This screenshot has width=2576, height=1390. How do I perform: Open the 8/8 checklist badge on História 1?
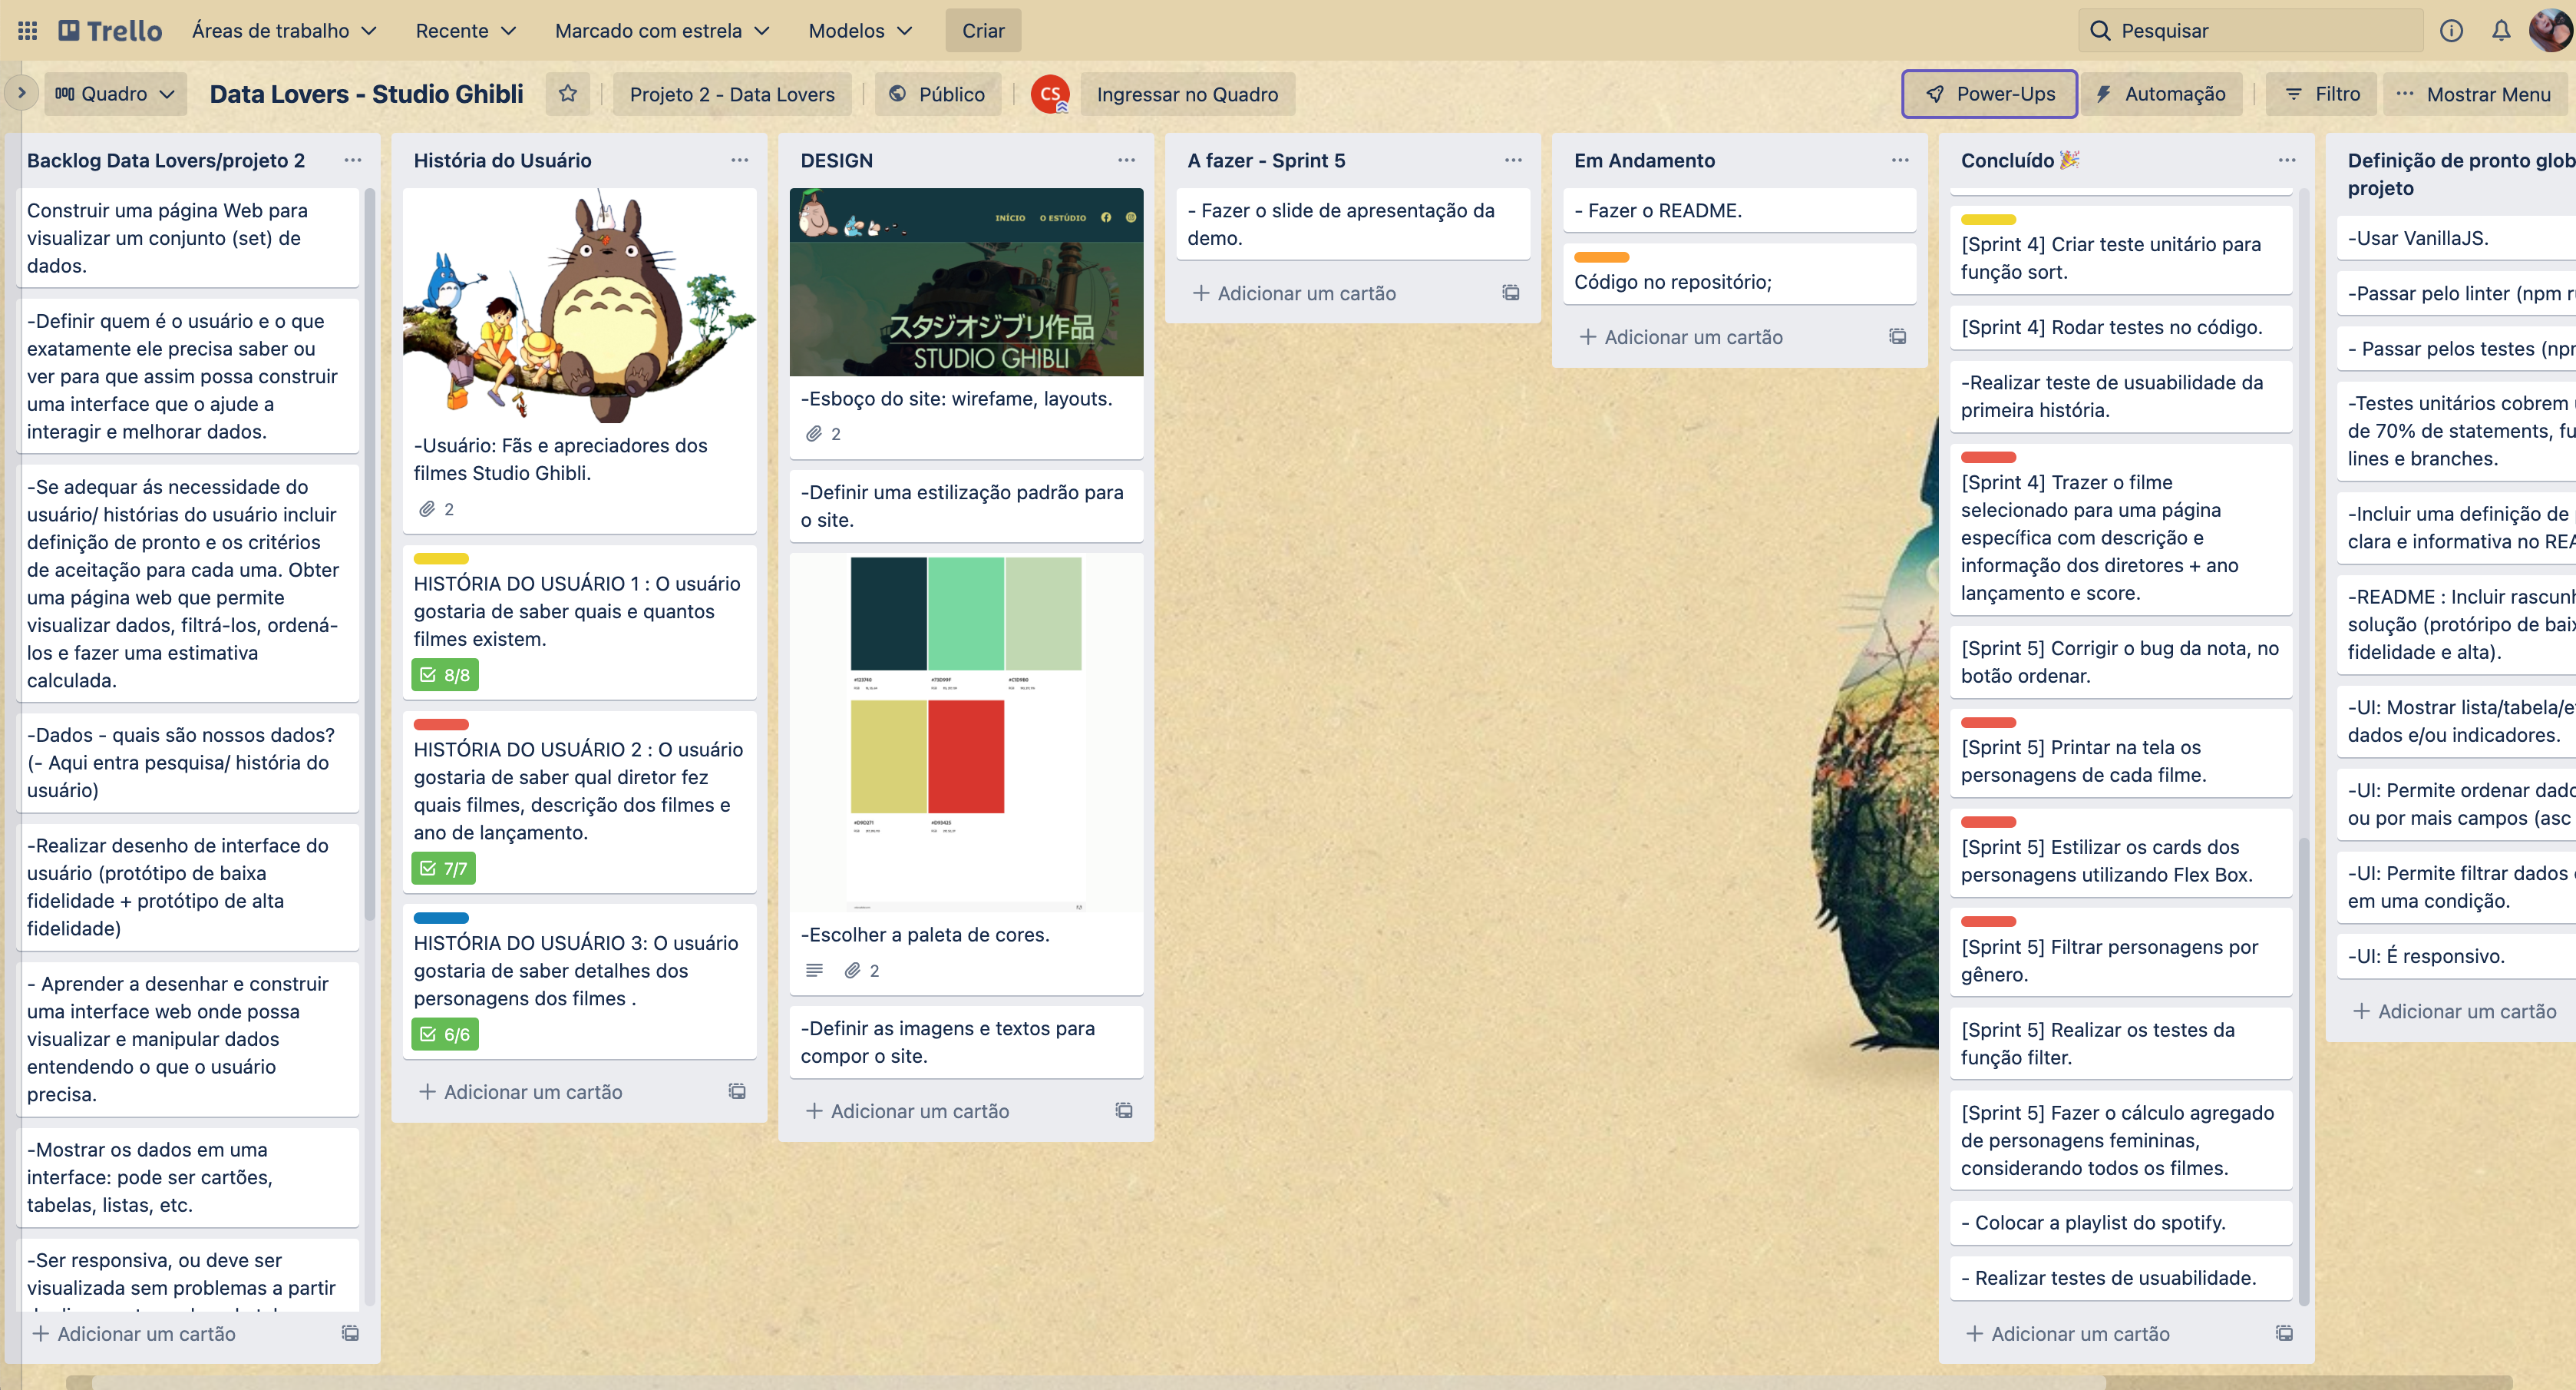click(x=445, y=676)
